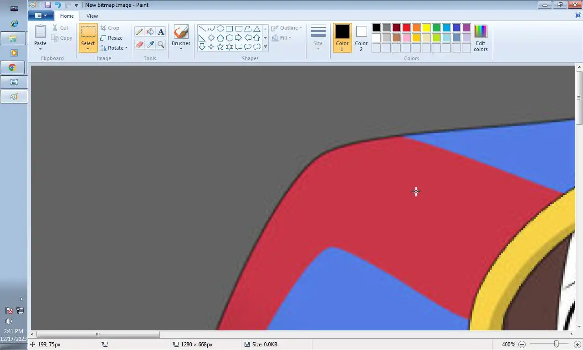
Task: Choose the Triangle shape
Action: (x=256, y=29)
